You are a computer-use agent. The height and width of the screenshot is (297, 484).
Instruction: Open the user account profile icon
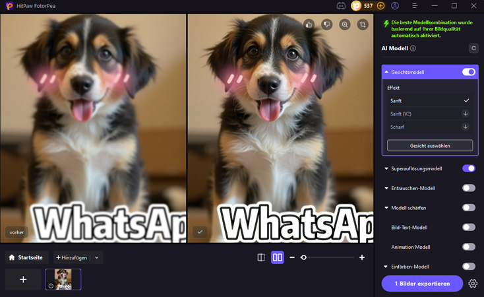395,6
